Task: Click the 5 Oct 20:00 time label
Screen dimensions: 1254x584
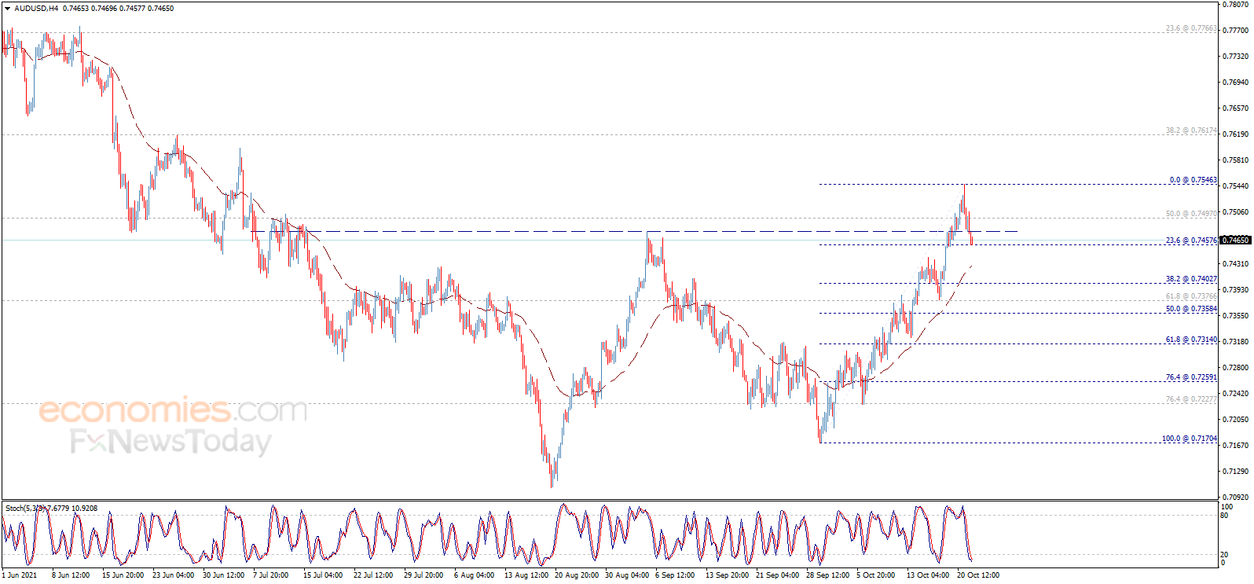Action: [875, 575]
